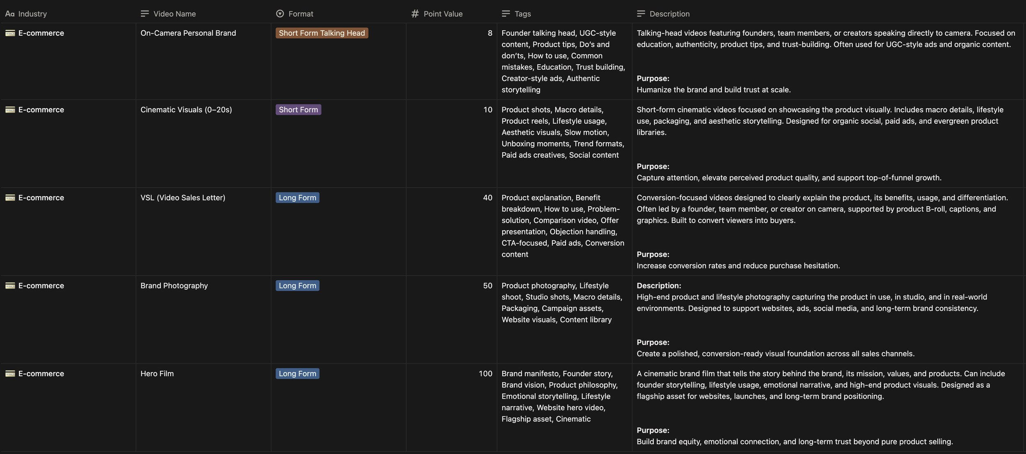Click the Brand Photography tags cell
The width and height of the screenshot is (1026, 454).
coord(562,302)
